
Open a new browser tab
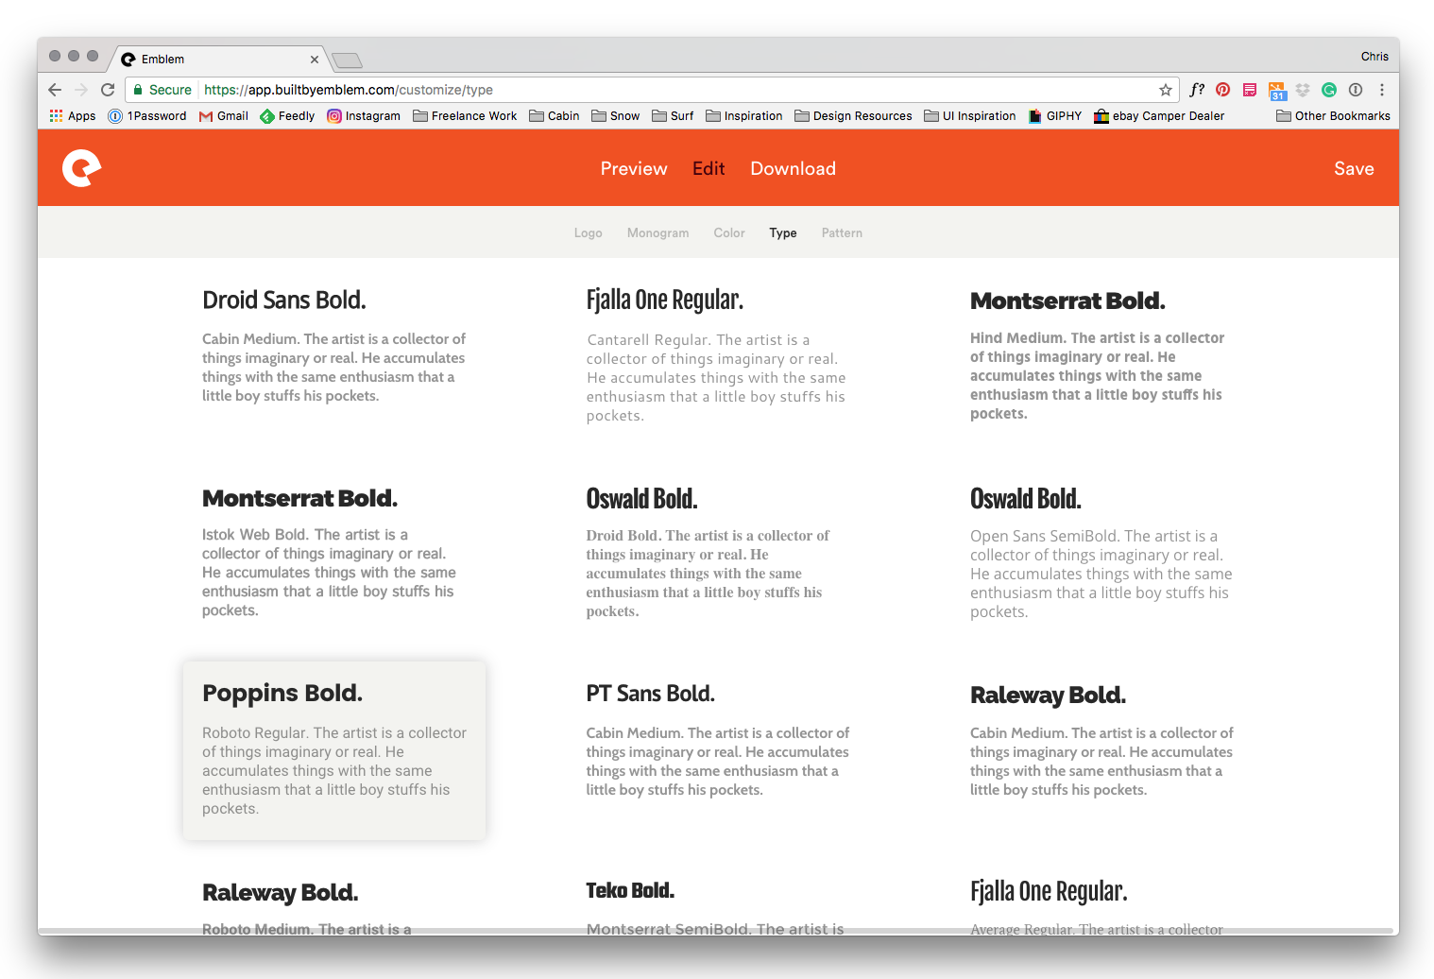[348, 60]
